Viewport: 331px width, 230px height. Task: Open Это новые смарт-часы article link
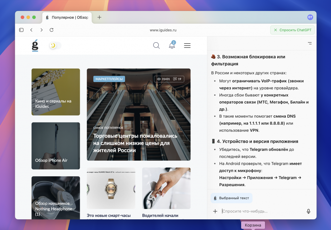click(109, 215)
